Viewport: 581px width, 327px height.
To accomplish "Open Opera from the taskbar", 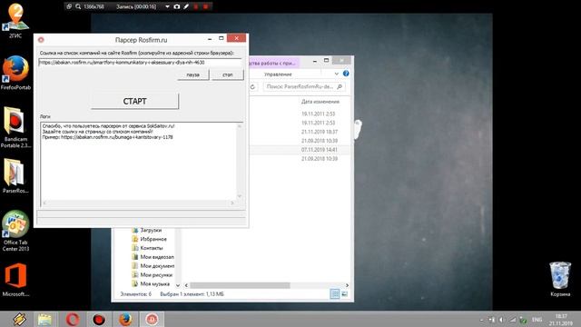I will pyautogui.click(x=73, y=319).
